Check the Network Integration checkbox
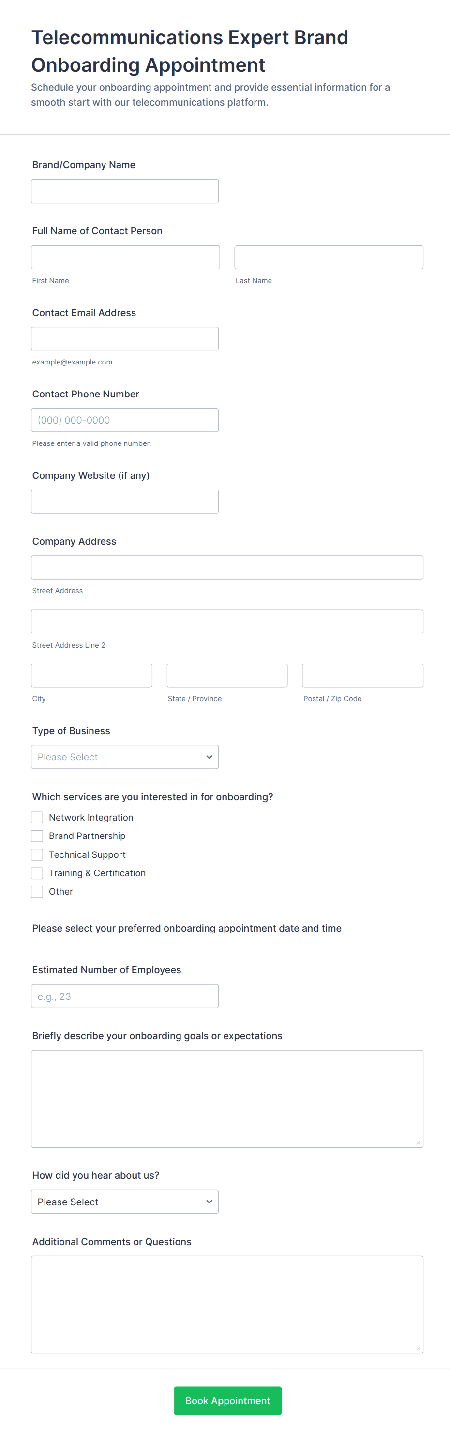450x1439 pixels. point(37,817)
